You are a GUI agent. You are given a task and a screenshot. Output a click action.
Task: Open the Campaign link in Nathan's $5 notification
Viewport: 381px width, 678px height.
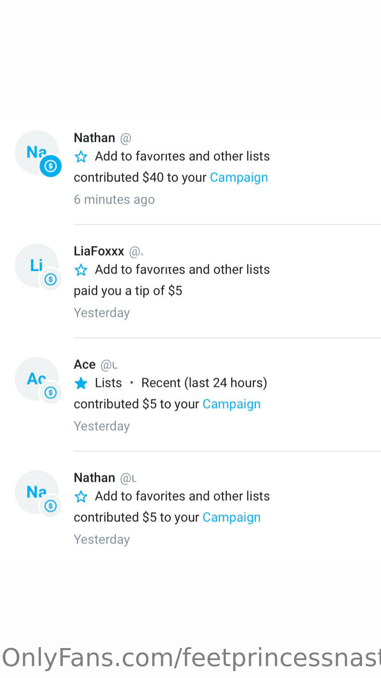pos(231,518)
